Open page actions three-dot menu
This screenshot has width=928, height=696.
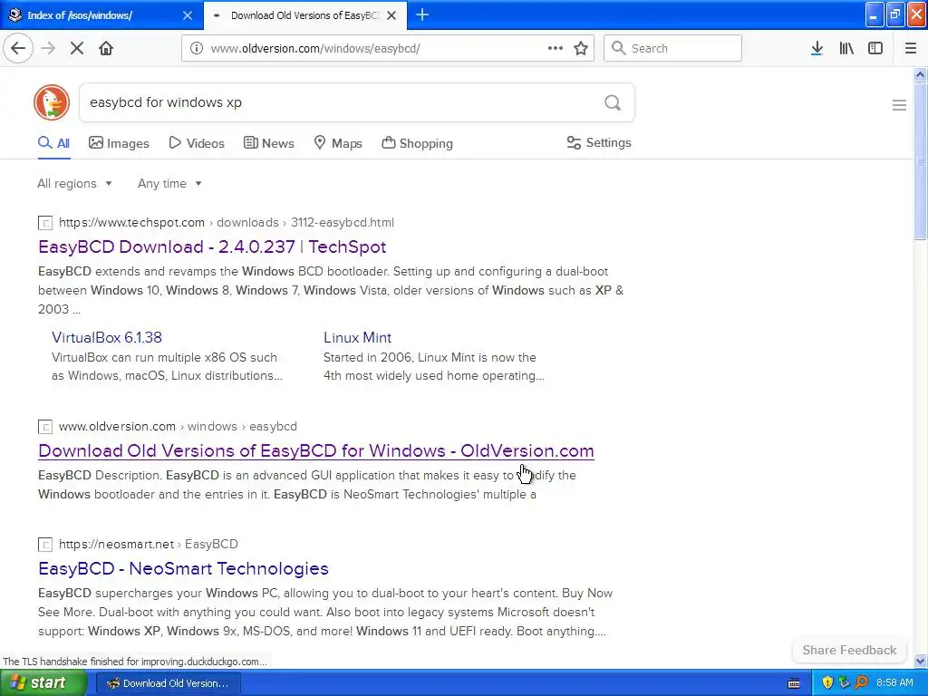click(556, 48)
